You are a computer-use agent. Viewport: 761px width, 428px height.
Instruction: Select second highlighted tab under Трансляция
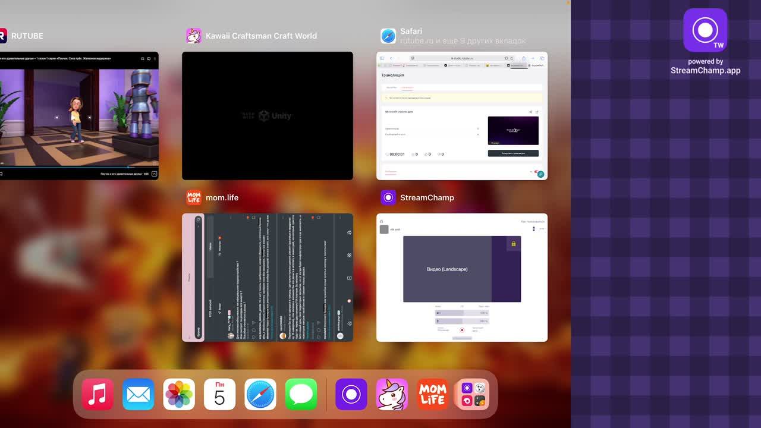(407, 87)
